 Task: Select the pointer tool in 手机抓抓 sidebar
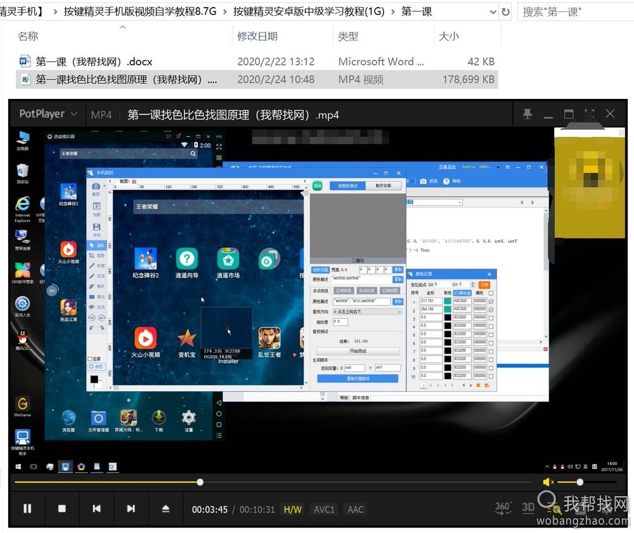97,245
